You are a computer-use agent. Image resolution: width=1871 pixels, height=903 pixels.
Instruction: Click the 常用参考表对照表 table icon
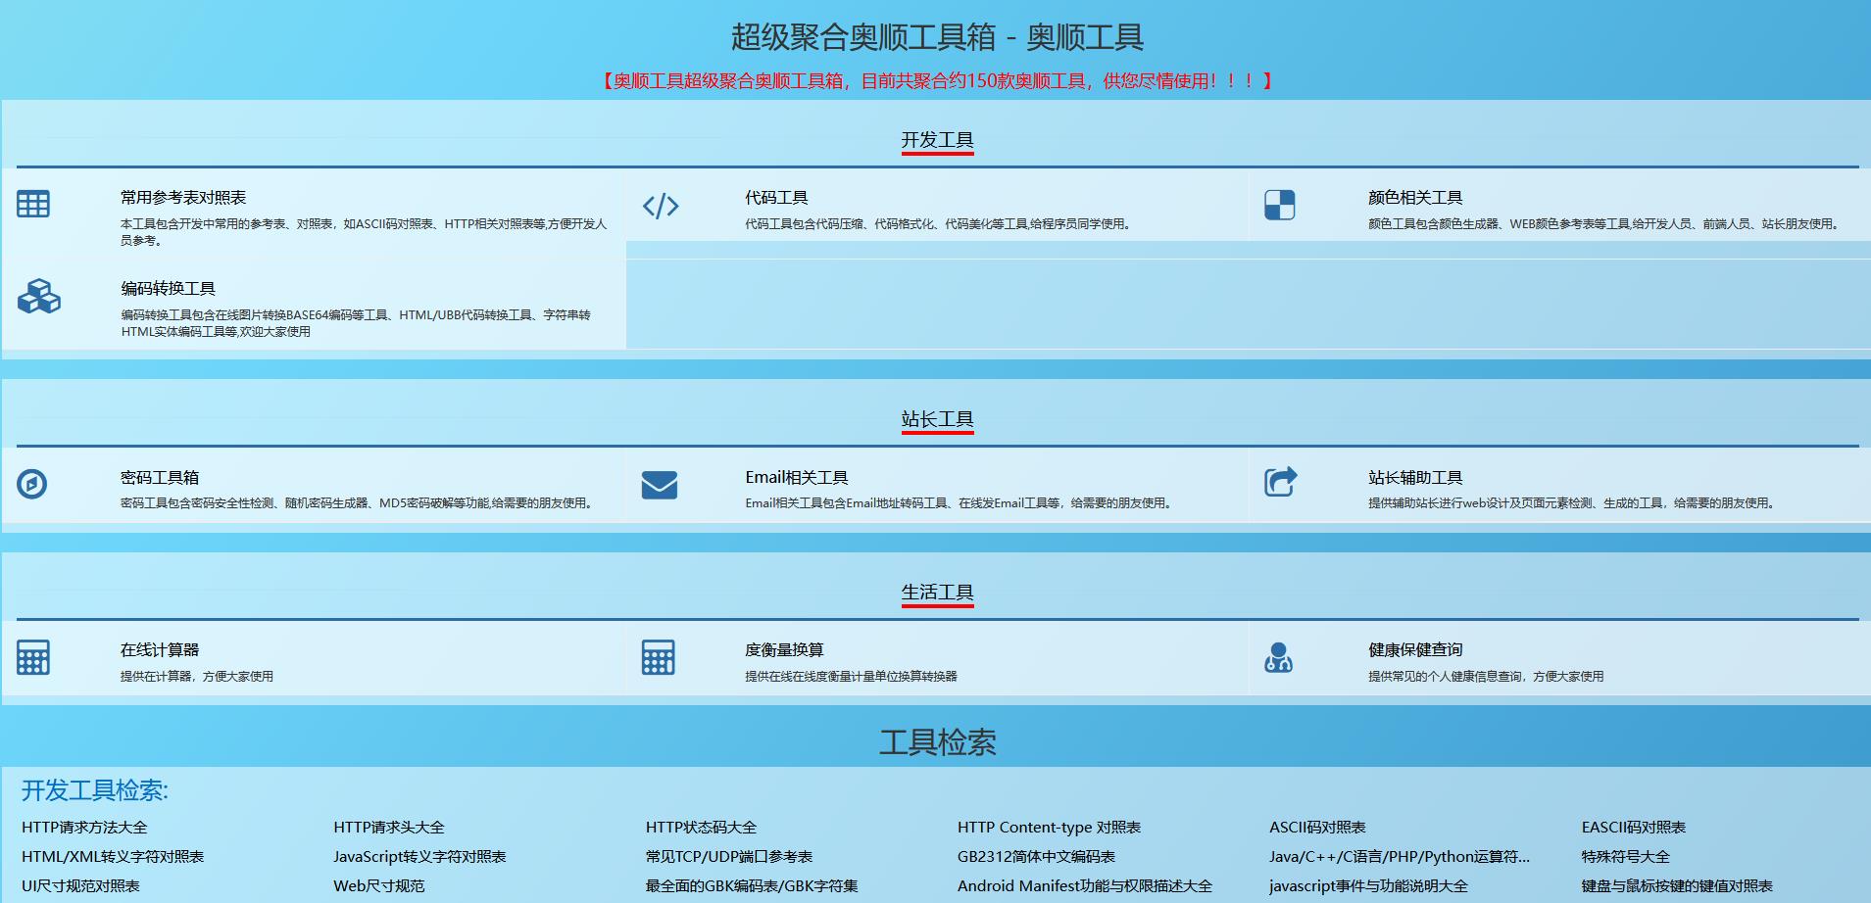pos(33,203)
